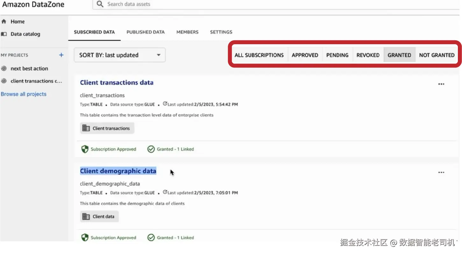Viewport: 462px width, 254px height.
Task: Filter subscriptions by REVOKED
Action: point(368,55)
